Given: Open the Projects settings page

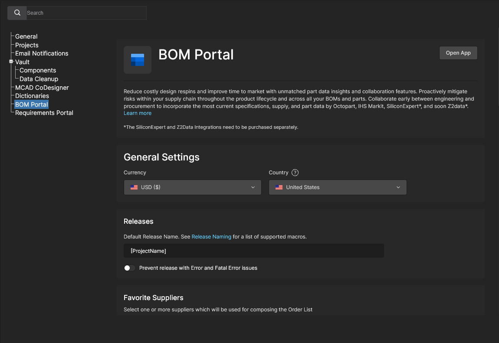Looking at the screenshot, I should click(x=27, y=45).
